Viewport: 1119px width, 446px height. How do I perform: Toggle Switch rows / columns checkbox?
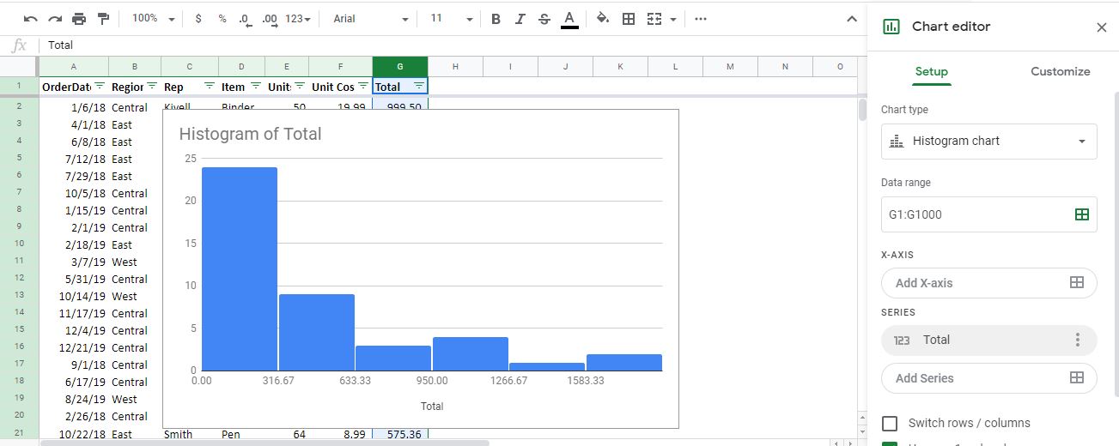coord(890,423)
